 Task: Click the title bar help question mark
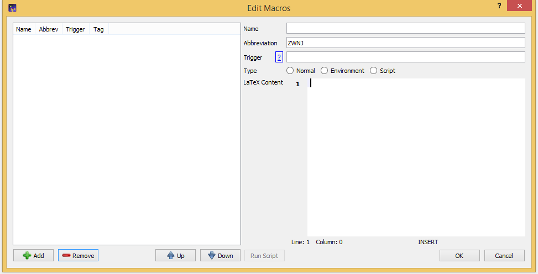pyautogui.click(x=499, y=6)
